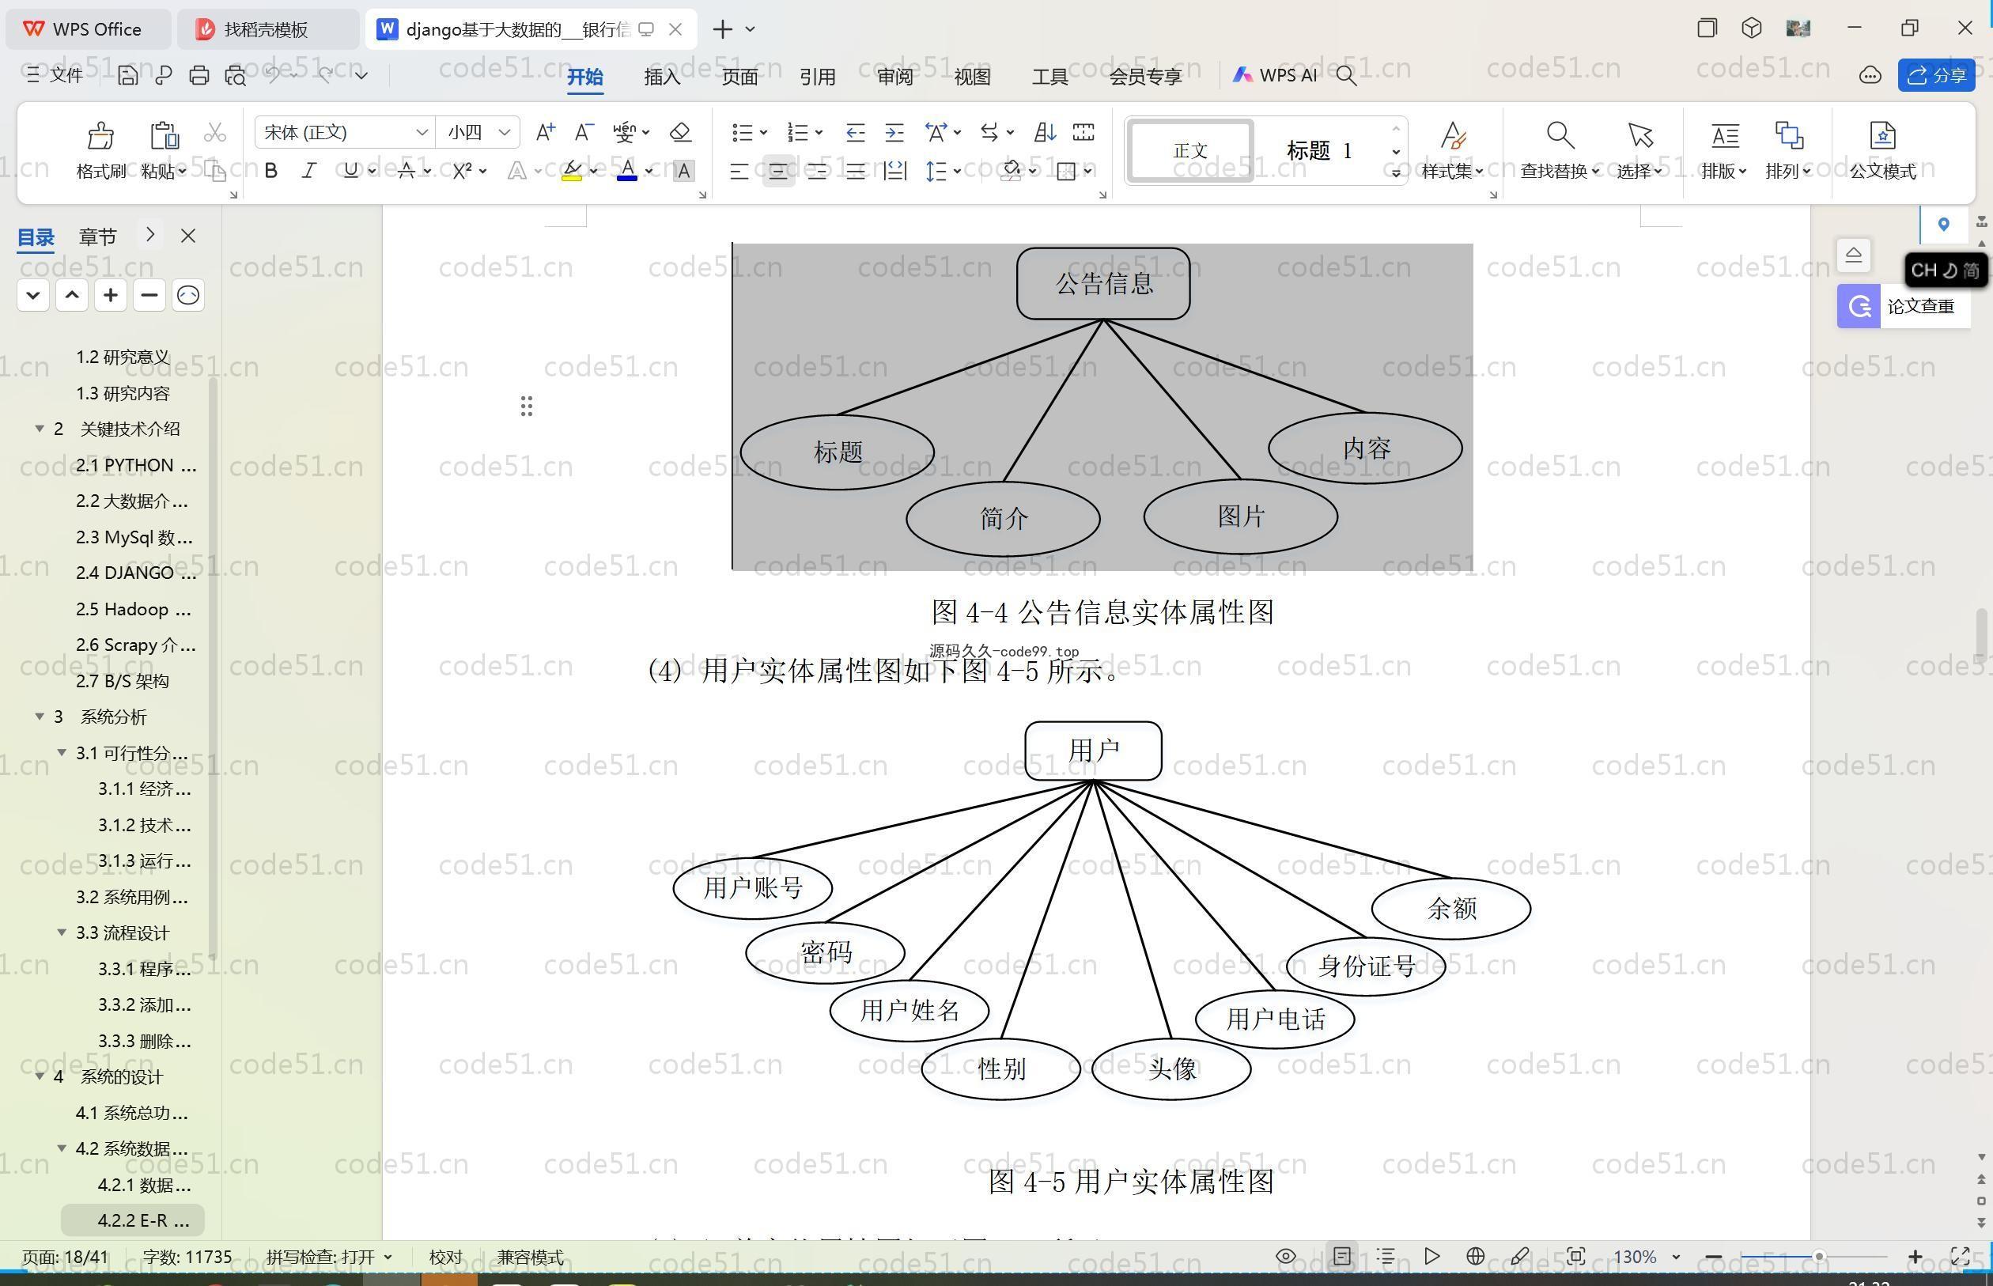Screen dimensions: 1993x1286
Task: Switch to the 审阅 (Review) ribbon tab
Action: click(x=895, y=77)
